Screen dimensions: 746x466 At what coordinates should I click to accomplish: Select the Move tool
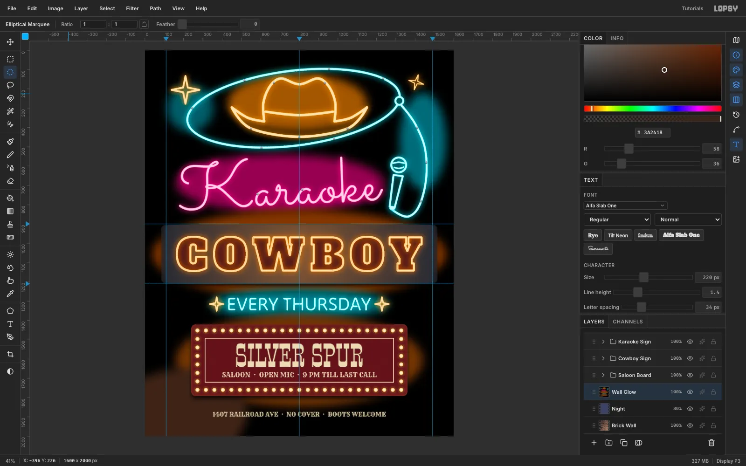click(x=10, y=42)
